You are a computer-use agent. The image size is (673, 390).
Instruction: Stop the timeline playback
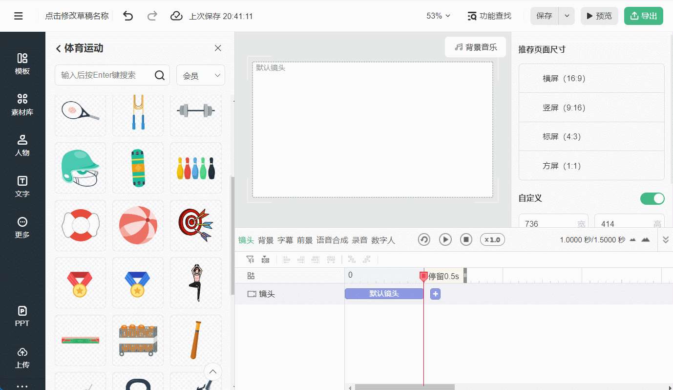466,239
